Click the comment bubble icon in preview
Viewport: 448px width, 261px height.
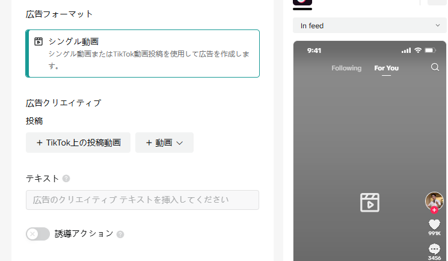point(434,249)
